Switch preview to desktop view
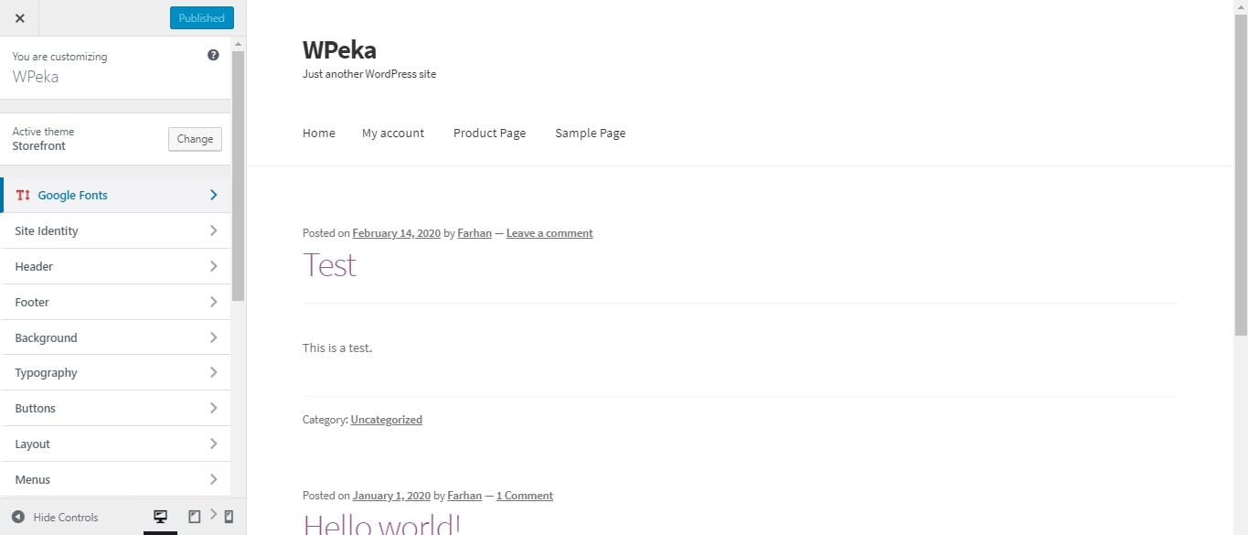This screenshot has width=1248, height=535. pyautogui.click(x=161, y=517)
